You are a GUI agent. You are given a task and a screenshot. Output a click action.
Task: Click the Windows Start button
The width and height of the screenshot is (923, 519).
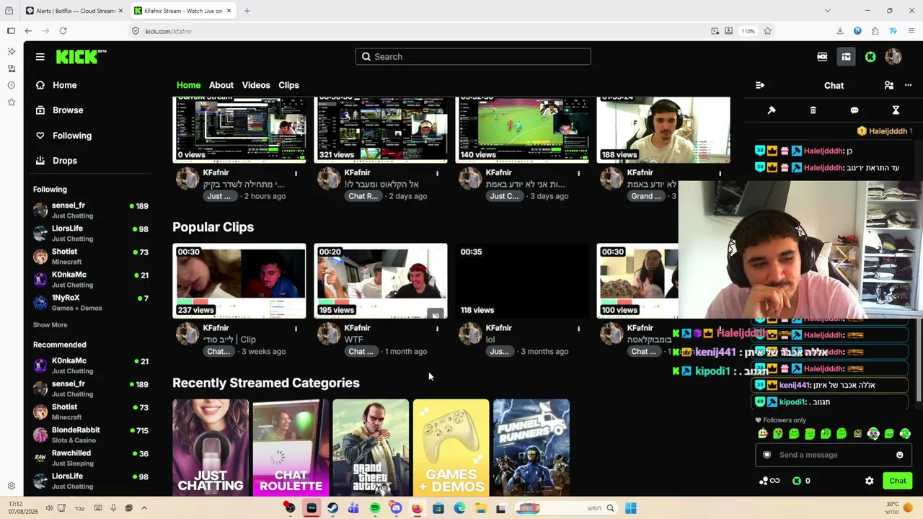pos(630,508)
